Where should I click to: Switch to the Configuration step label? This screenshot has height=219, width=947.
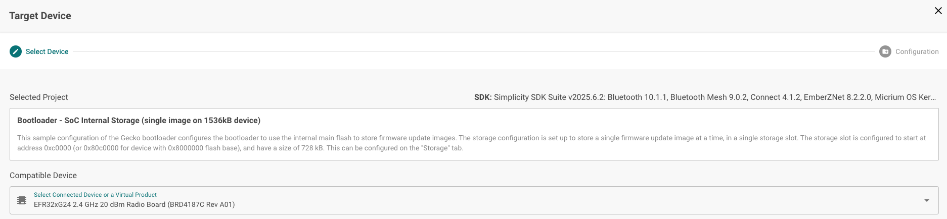point(917,51)
